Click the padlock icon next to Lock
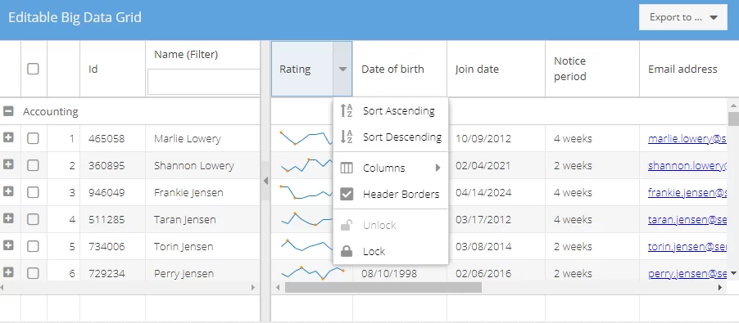Image resolution: width=739 pixels, height=323 pixels. coord(347,252)
